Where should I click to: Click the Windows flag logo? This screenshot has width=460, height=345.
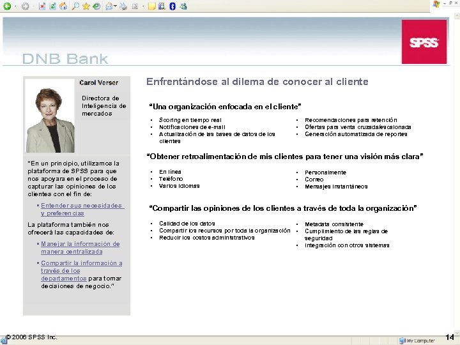tap(436, 4)
